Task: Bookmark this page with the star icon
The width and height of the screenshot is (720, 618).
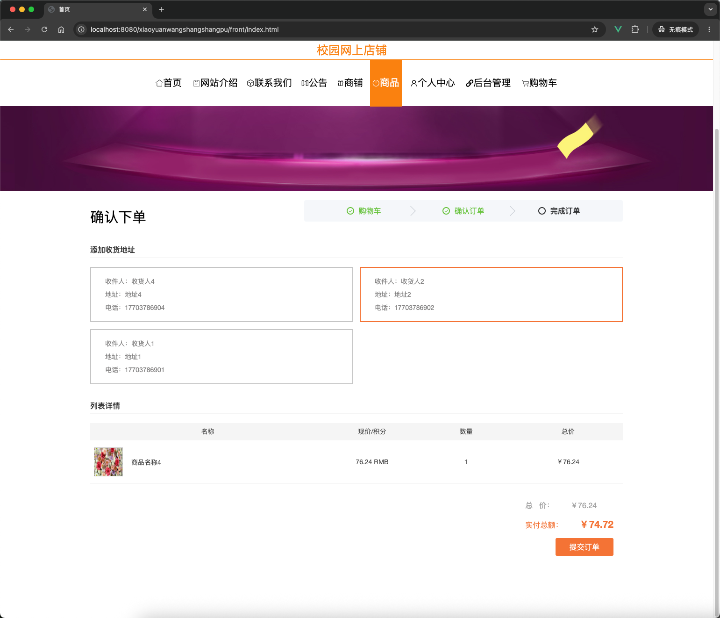Action: (x=595, y=29)
